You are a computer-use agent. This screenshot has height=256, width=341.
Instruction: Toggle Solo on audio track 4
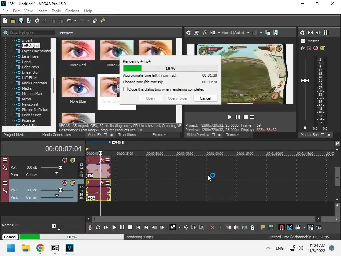click(x=73, y=183)
